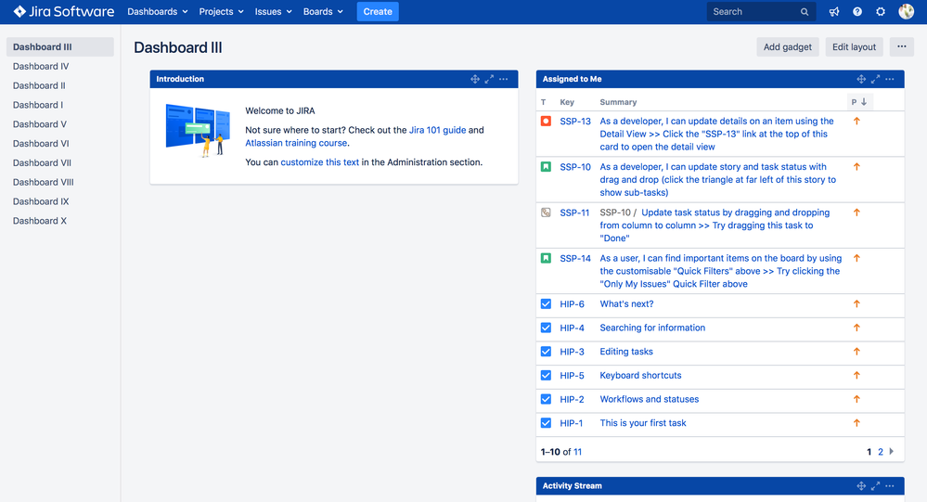Click the story type icon for SSP-10
Viewport: 927px width, 502px height.
tap(546, 167)
